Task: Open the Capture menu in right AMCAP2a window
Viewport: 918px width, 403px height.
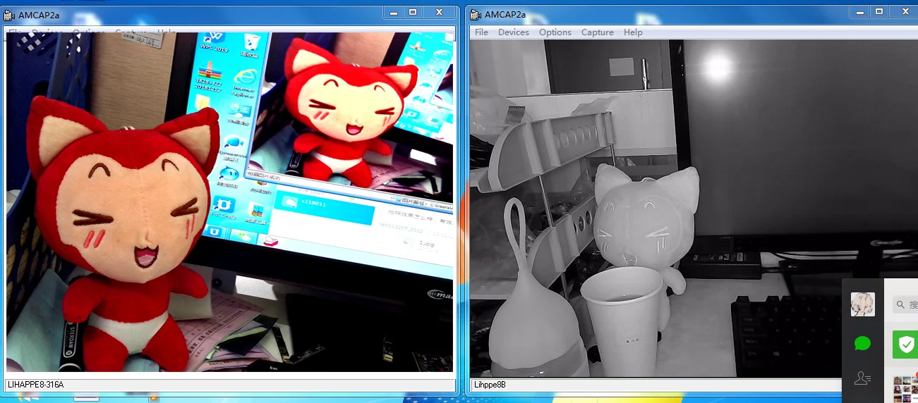Action: [x=598, y=32]
